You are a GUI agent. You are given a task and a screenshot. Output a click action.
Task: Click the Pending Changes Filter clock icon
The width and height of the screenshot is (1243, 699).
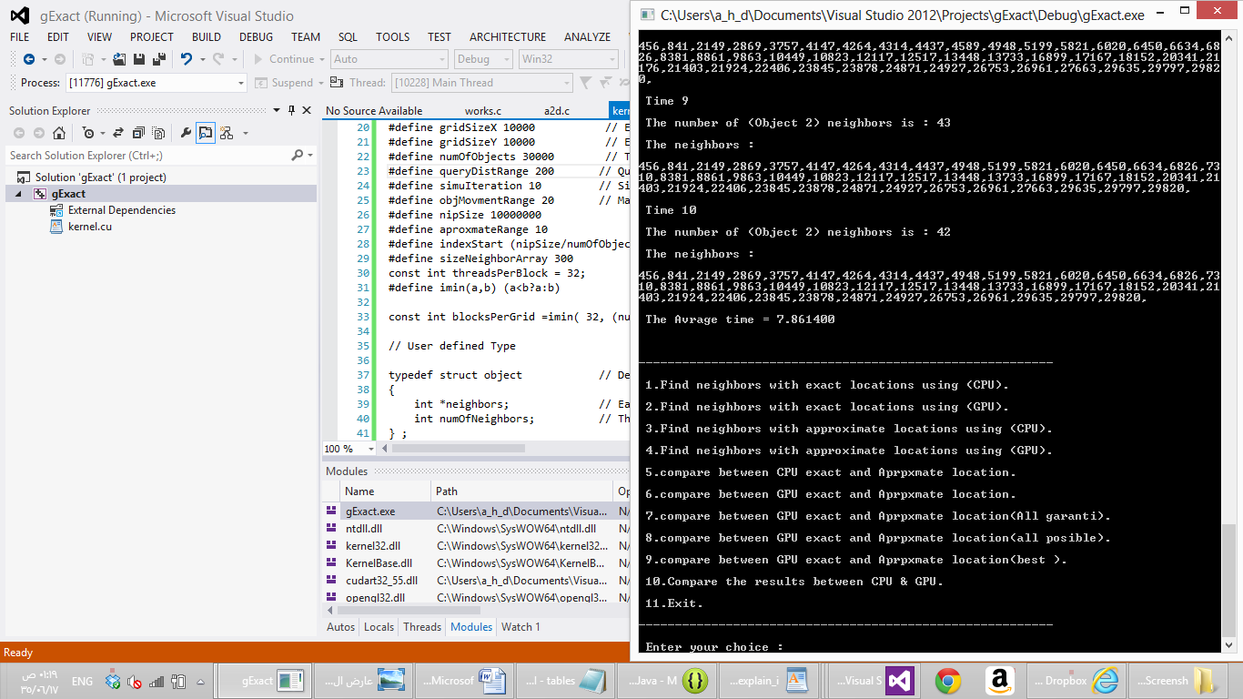[87, 134]
